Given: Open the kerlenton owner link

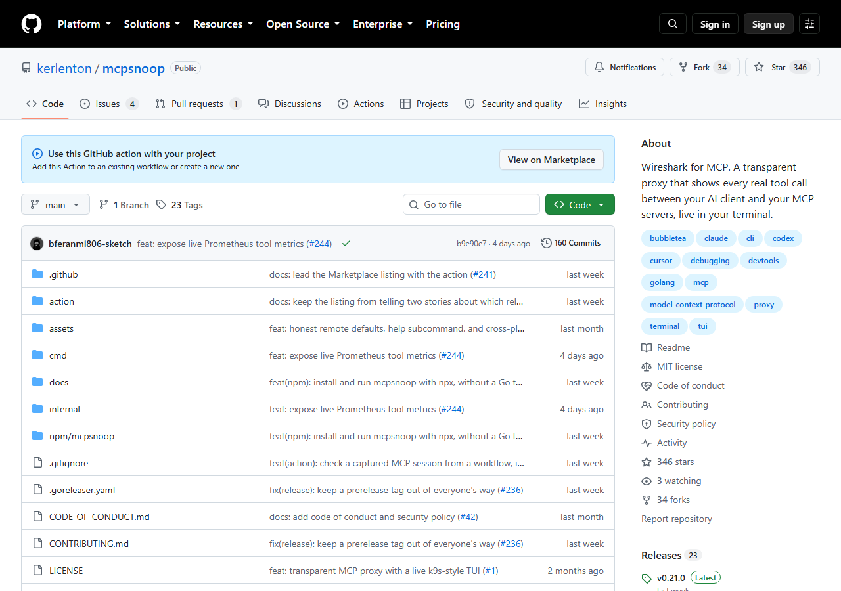Looking at the screenshot, I should (x=64, y=68).
